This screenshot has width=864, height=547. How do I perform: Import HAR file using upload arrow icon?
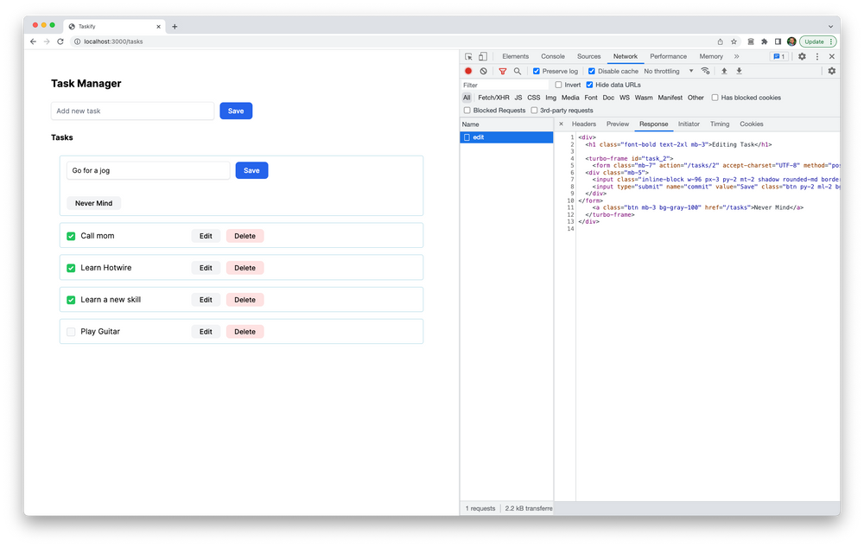coord(725,71)
